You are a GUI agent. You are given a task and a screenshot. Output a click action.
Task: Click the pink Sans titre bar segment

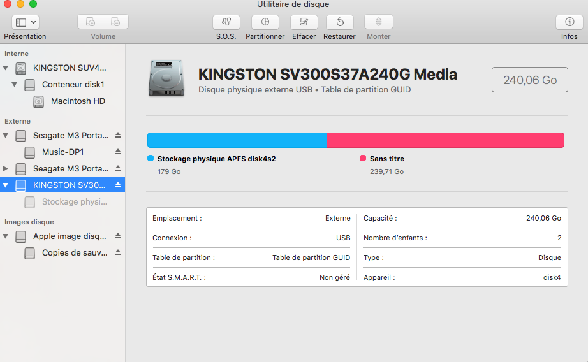[x=446, y=140]
